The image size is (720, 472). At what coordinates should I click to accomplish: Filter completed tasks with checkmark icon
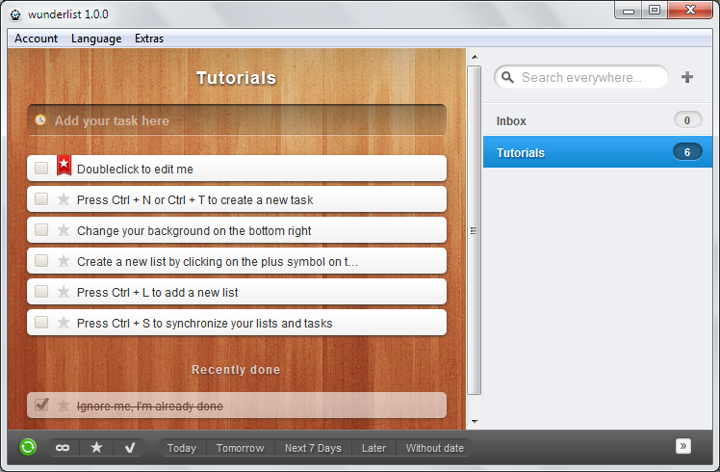[130, 448]
